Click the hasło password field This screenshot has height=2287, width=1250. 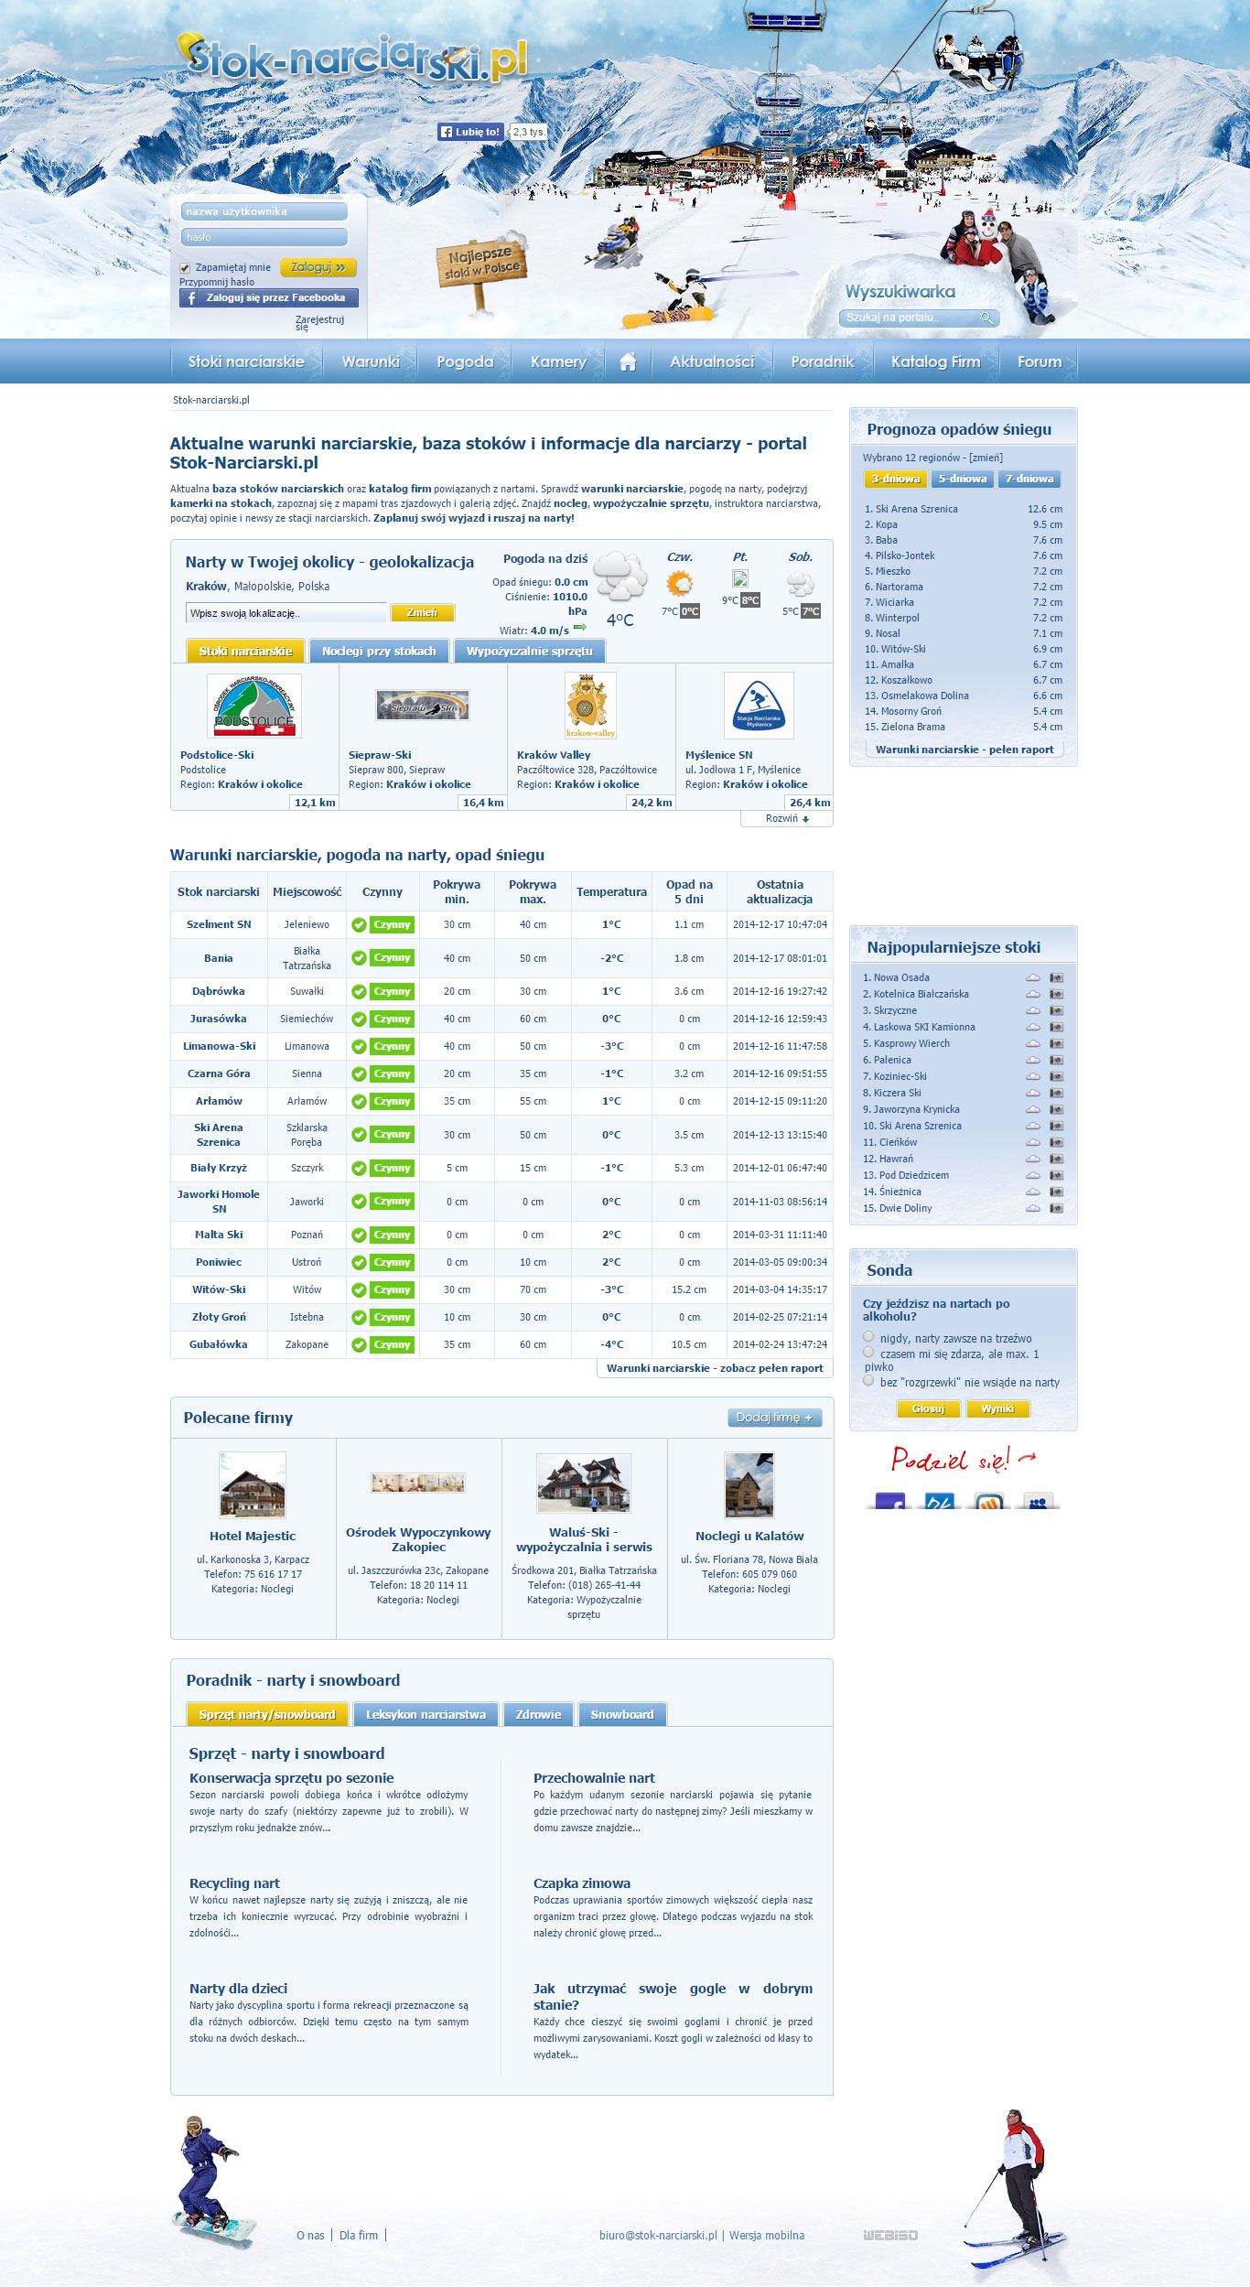264,237
